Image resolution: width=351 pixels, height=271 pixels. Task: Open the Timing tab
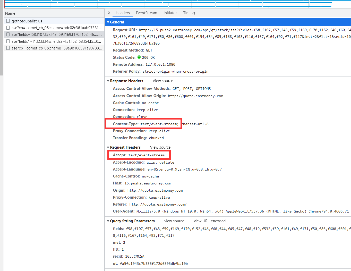coord(189,13)
